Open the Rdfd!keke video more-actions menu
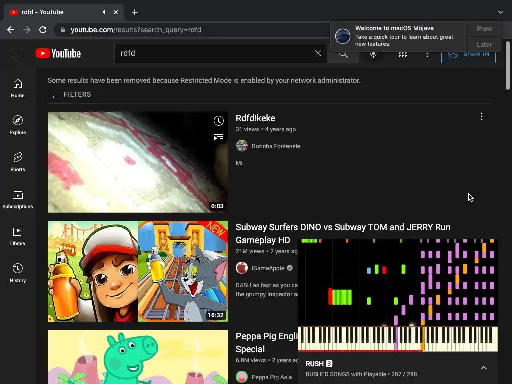This screenshot has height=384, width=512. [x=481, y=116]
